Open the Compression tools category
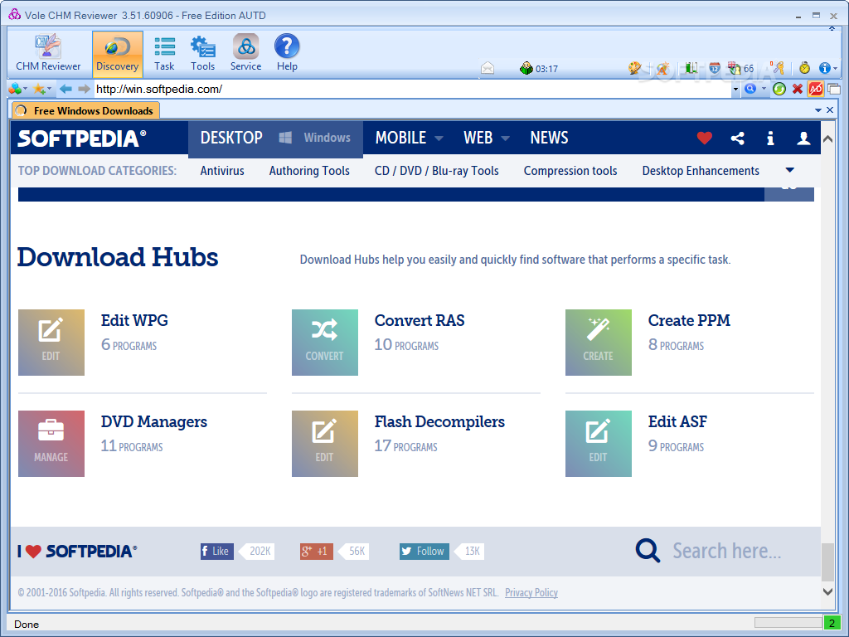 (x=570, y=171)
